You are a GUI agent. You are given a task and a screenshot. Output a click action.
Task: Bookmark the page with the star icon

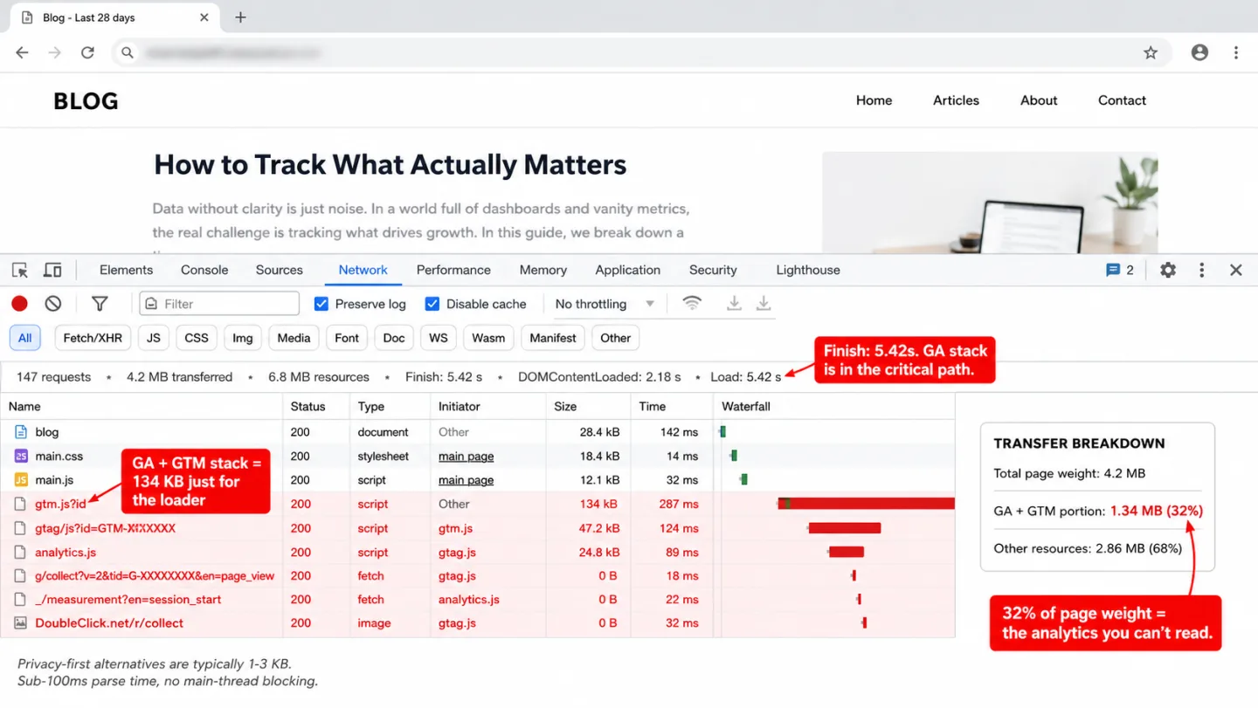point(1151,53)
